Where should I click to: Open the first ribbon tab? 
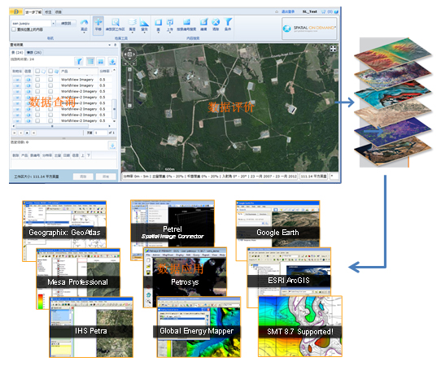pos(33,12)
